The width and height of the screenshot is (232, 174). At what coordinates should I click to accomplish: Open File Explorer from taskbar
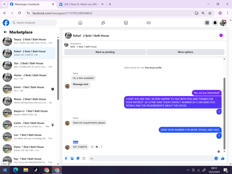point(26,170)
